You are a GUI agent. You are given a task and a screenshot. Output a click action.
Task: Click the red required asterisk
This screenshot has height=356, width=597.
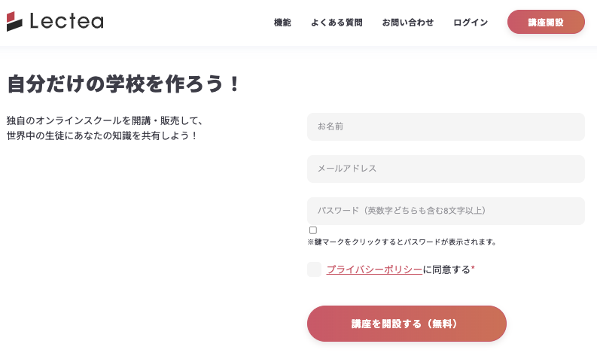(473, 268)
